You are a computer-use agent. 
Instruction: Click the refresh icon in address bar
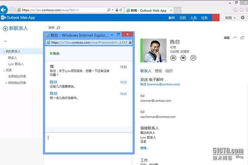[121, 10]
